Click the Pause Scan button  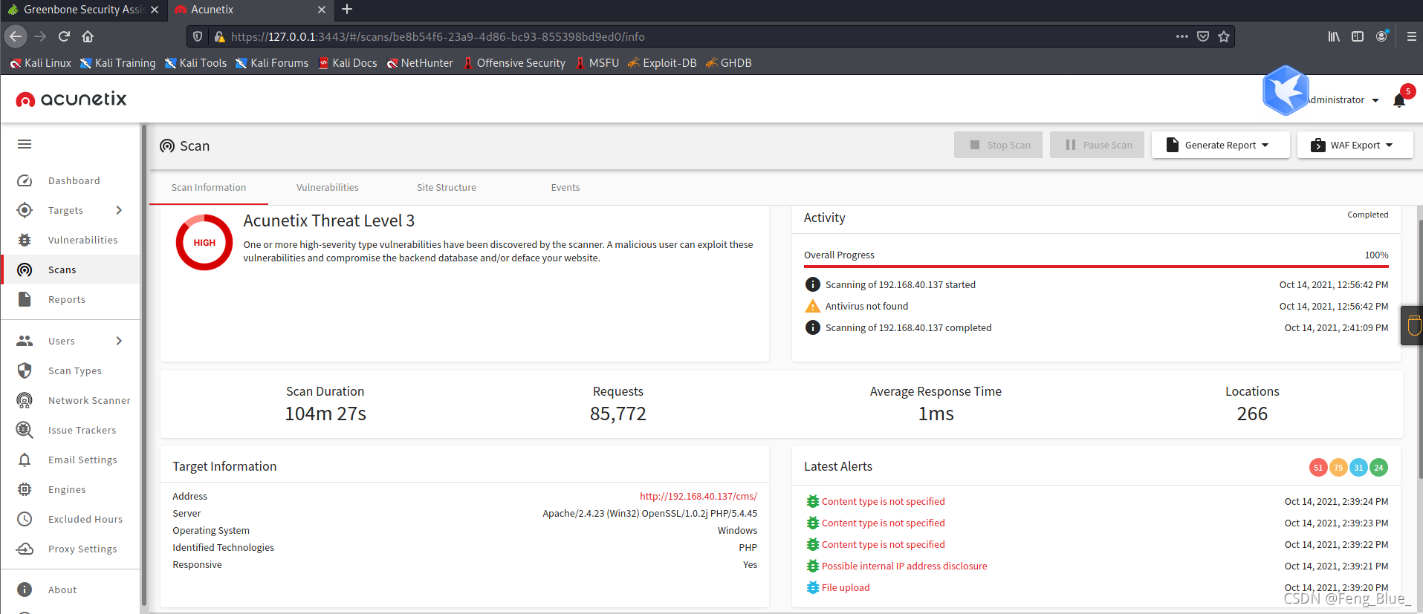click(1098, 145)
